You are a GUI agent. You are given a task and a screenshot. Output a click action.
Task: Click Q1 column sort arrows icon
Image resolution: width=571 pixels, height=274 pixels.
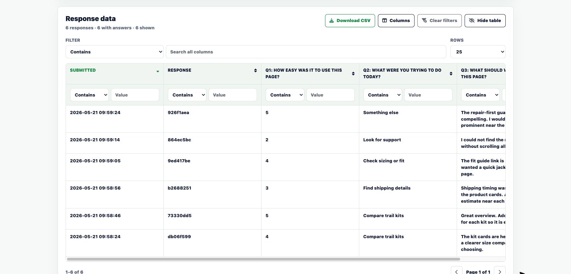pyautogui.click(x=353, y=73)
